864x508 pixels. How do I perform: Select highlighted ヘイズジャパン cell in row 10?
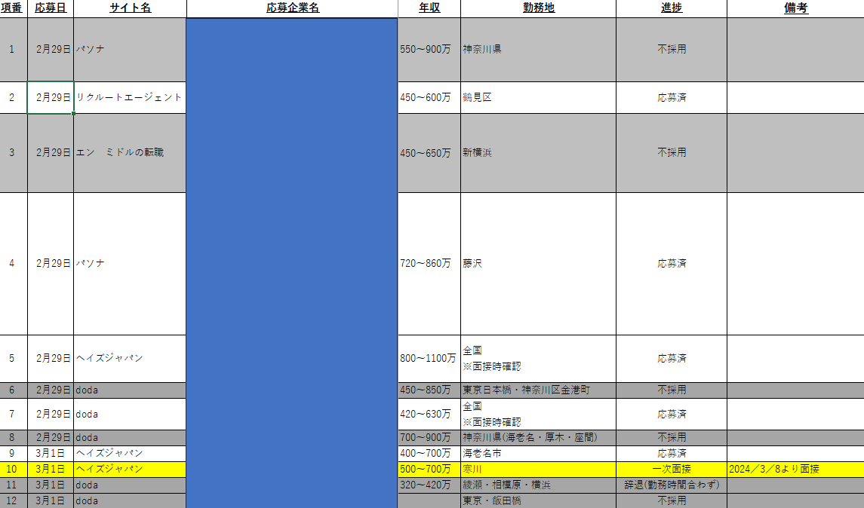point(130,469)
